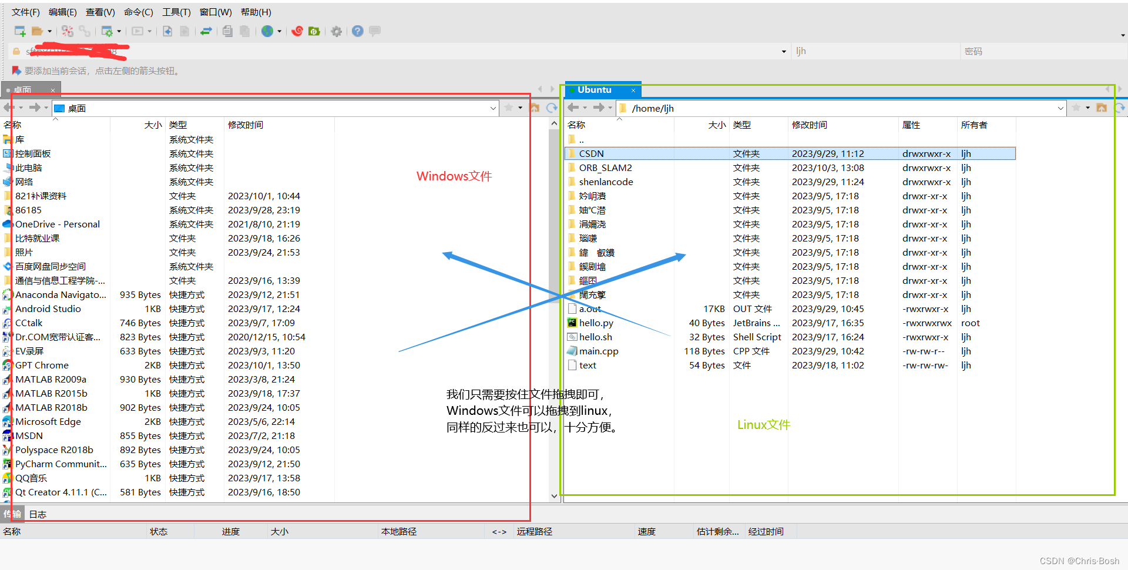
Task: Expand the host address bar dropdown
Action: coord(784,52)
